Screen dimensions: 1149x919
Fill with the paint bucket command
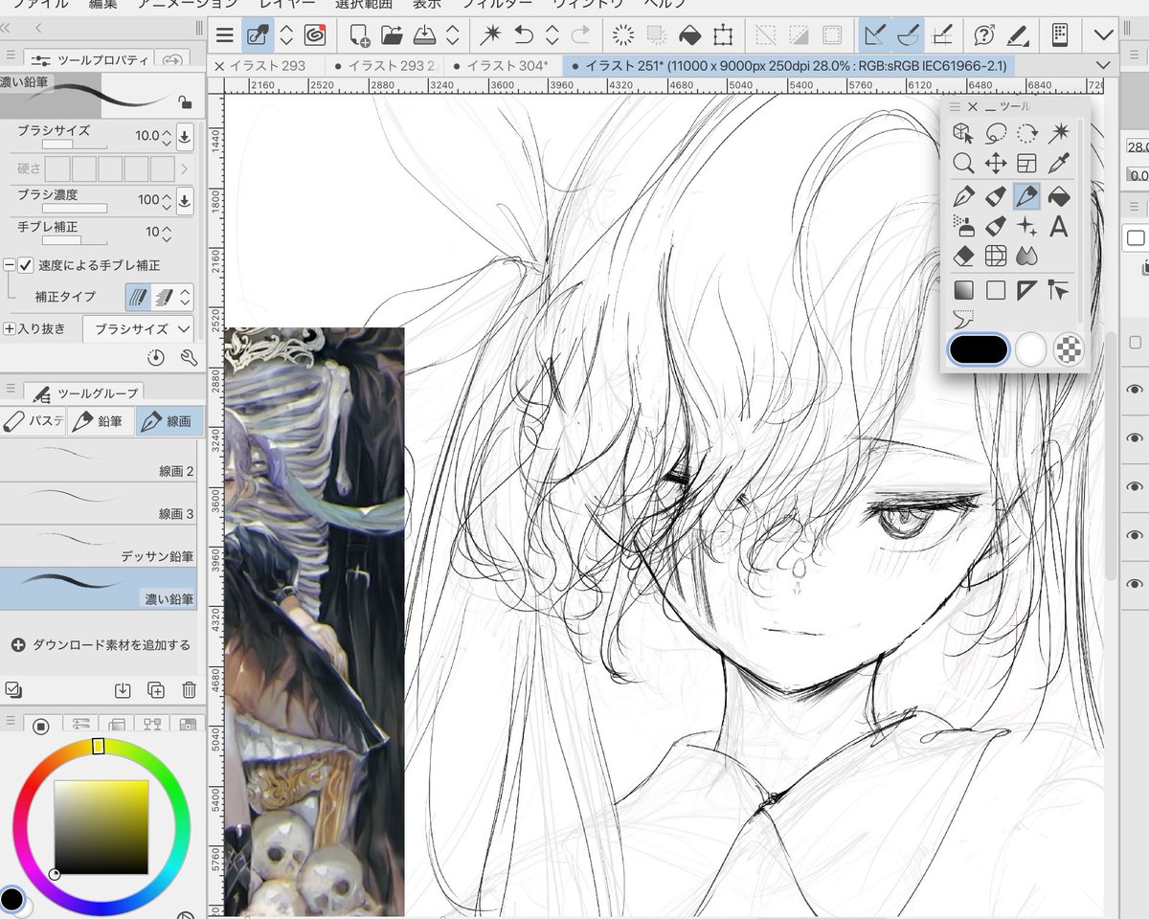tap(688, 35)
